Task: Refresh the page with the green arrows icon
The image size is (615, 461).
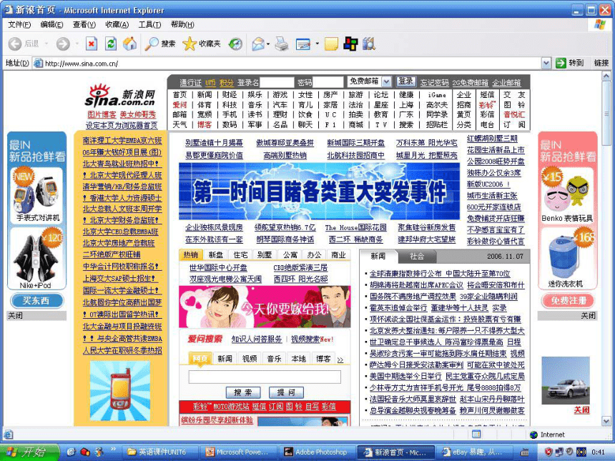Action: coord(111,44)
